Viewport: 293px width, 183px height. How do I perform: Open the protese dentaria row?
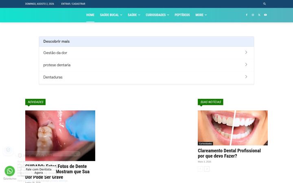click(x=146, y=65)
